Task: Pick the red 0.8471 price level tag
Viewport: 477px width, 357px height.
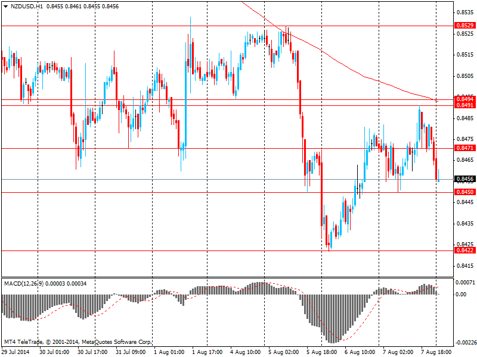Action: click(464, 148)
